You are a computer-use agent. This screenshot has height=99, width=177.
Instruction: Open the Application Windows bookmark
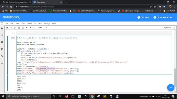59,11
